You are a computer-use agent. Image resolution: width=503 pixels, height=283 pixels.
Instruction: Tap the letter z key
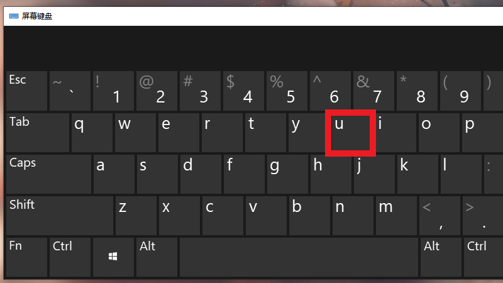[x=136, y=216]
